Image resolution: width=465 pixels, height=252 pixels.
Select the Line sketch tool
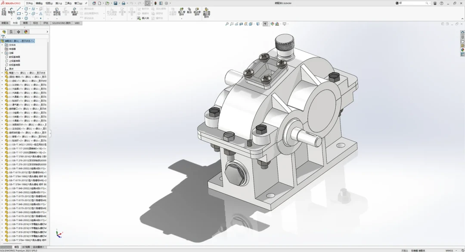click(19, 9)
